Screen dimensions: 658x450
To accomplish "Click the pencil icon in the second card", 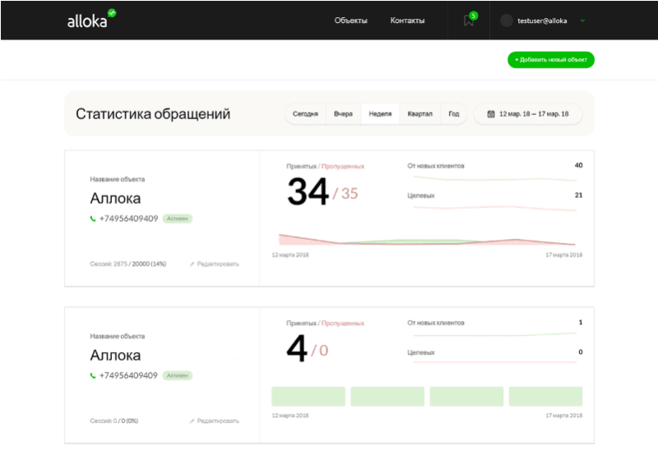I will pyautogui.click(x=192, y=420).
